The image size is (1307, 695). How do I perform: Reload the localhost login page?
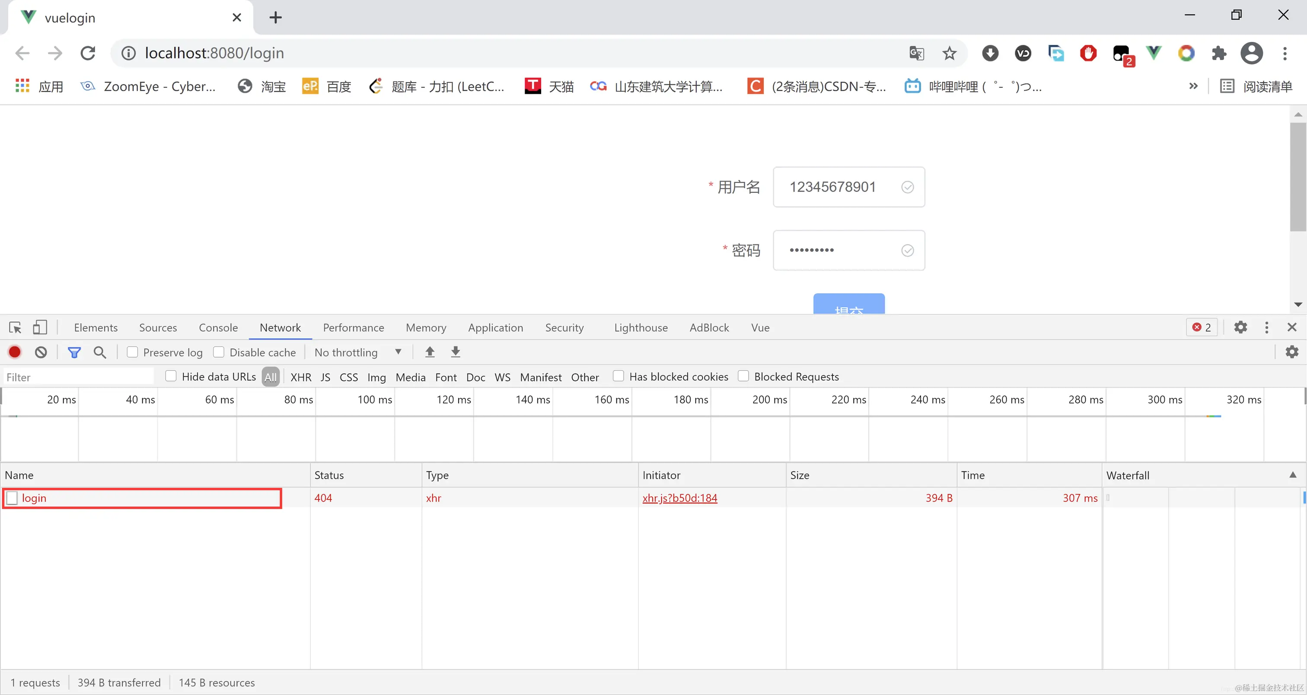[x=88, y=53]
